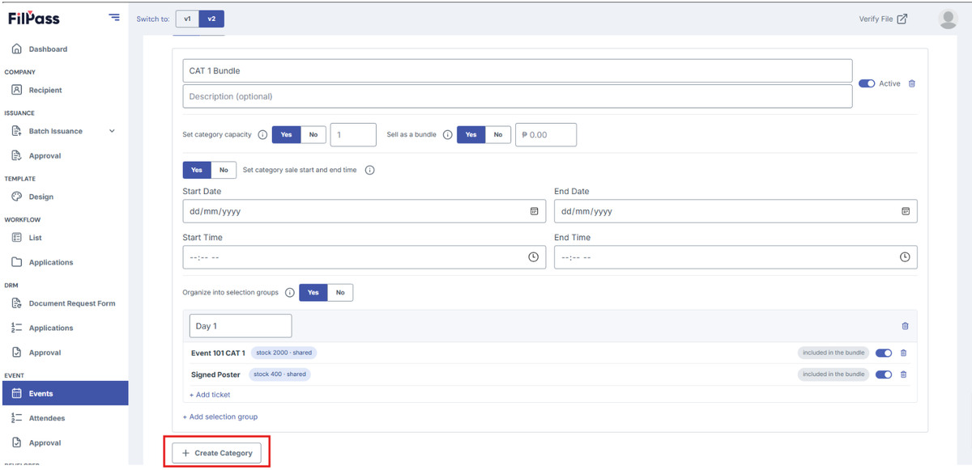Switch to version v1
The height and width of the screenshot is (470, 972).
coord(187,19)
